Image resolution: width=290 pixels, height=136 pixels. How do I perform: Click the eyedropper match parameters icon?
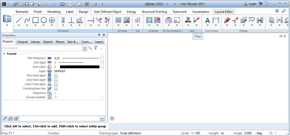(x=5, y=119)
